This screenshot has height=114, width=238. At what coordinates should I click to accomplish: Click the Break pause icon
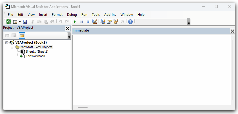click(x=81, y=22)
